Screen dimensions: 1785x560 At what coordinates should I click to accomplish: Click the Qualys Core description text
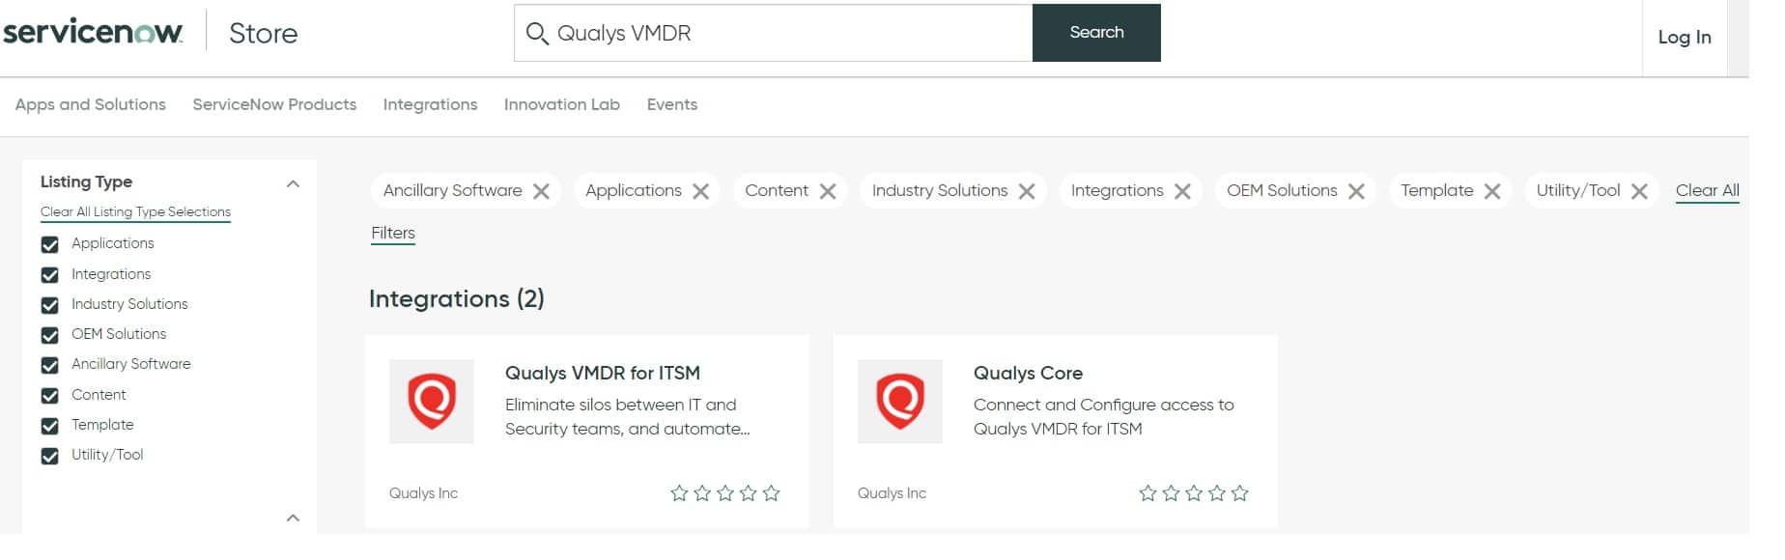pos(1104,417)
